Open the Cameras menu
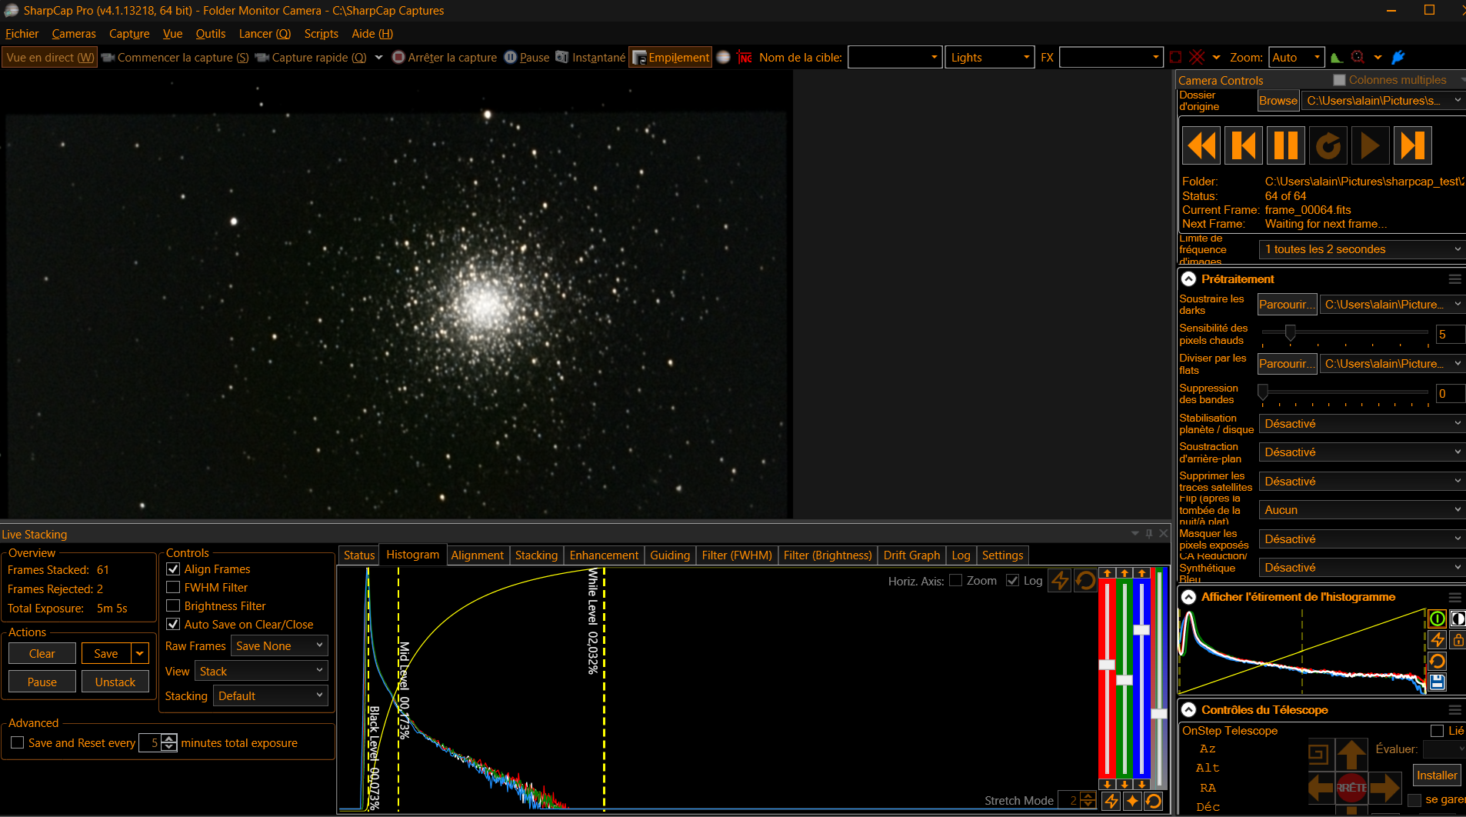 [x=74, y=34]
